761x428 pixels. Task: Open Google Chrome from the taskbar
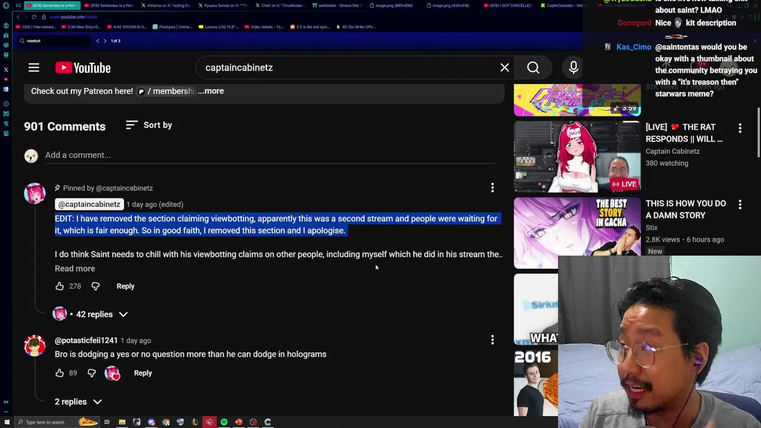click(166, 422)
